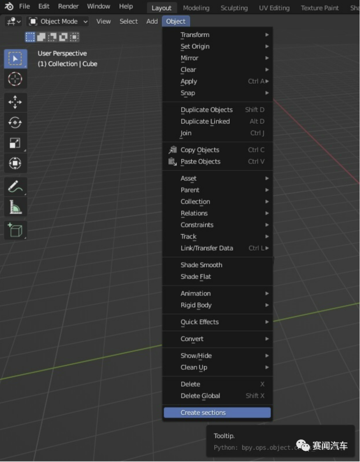The height and width of the screenshot is (462, 360).
Task: Activate the Transform tool
Action: point(15,163)
